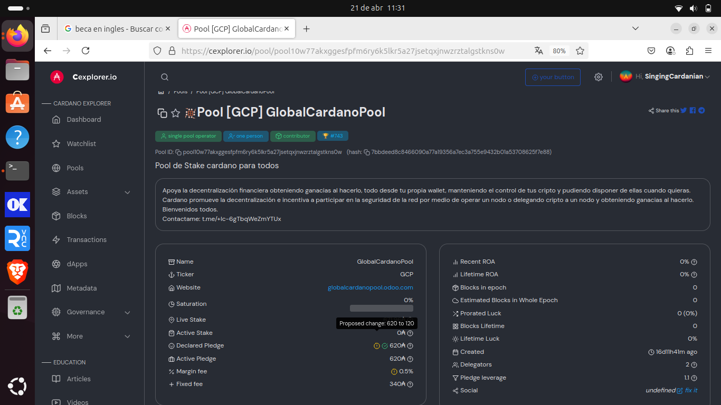
Task: Share this pool on Facebook
Action: click(692, 111)
